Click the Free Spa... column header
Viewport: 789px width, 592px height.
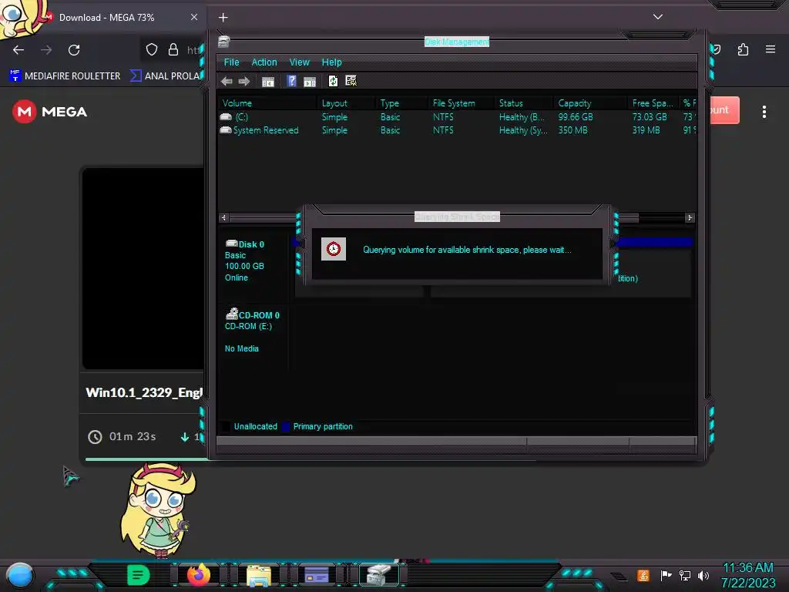click(653, 103)
